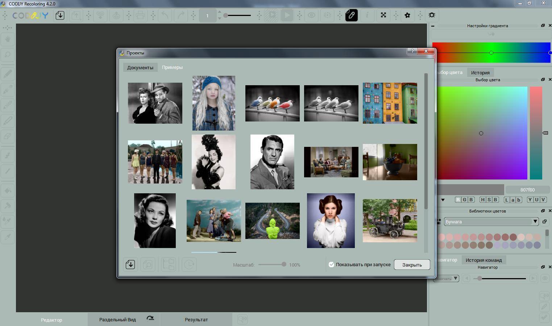Click the open image icon in the main toolbar

(60, 15)
